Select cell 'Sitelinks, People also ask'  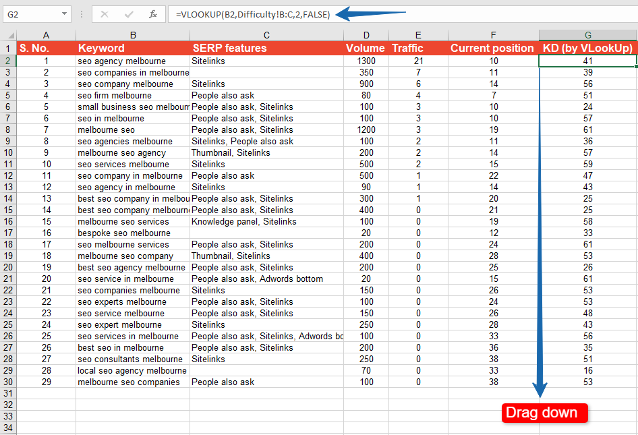coord(266,141)
